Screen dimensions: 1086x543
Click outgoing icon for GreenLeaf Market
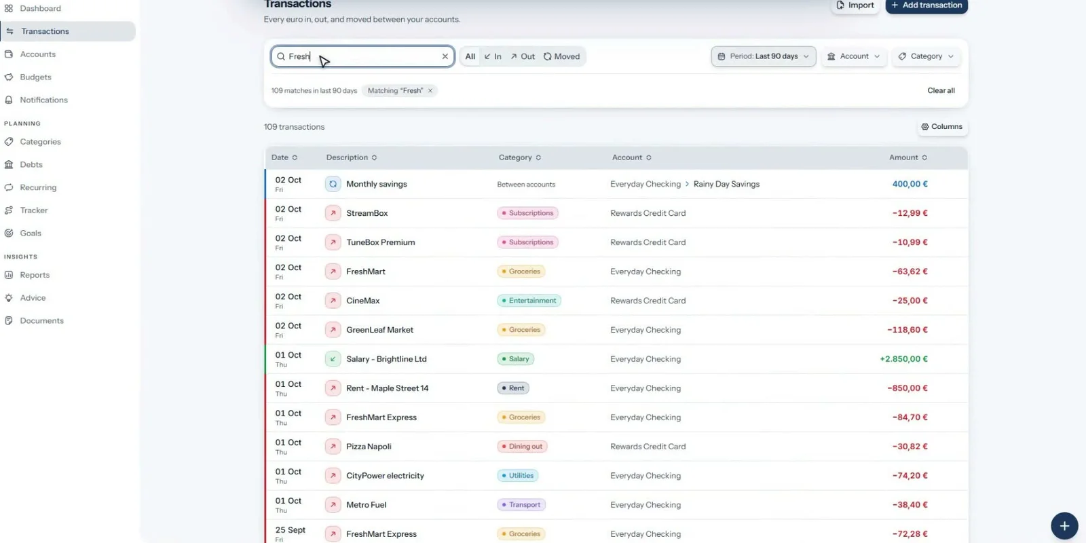pyautogui.click(x=333, y=330)
